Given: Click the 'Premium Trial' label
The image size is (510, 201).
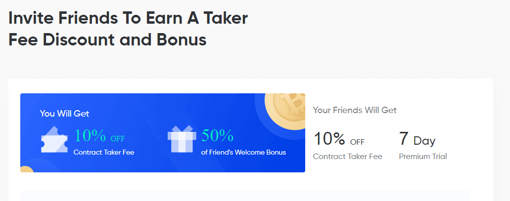Looking at the screenshot, I should pos(423,157).
